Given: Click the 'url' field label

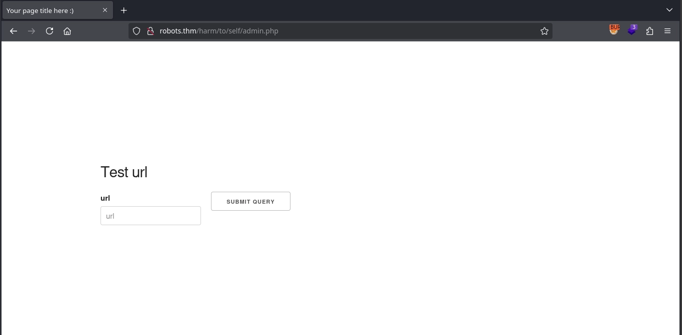Looking at the screenshot, I should point(105,198).
